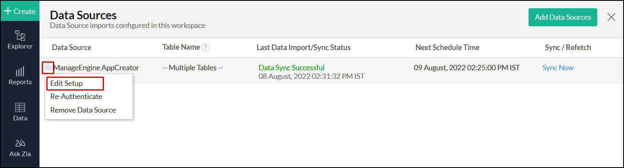Viewport: 624px width, 168px height.
Task: Open the Ask Zia assistant icon
Action: point(20,144)
